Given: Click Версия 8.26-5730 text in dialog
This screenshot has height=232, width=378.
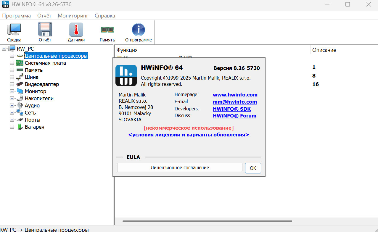Looking at the screenshot, I should (x=237, y=68).
